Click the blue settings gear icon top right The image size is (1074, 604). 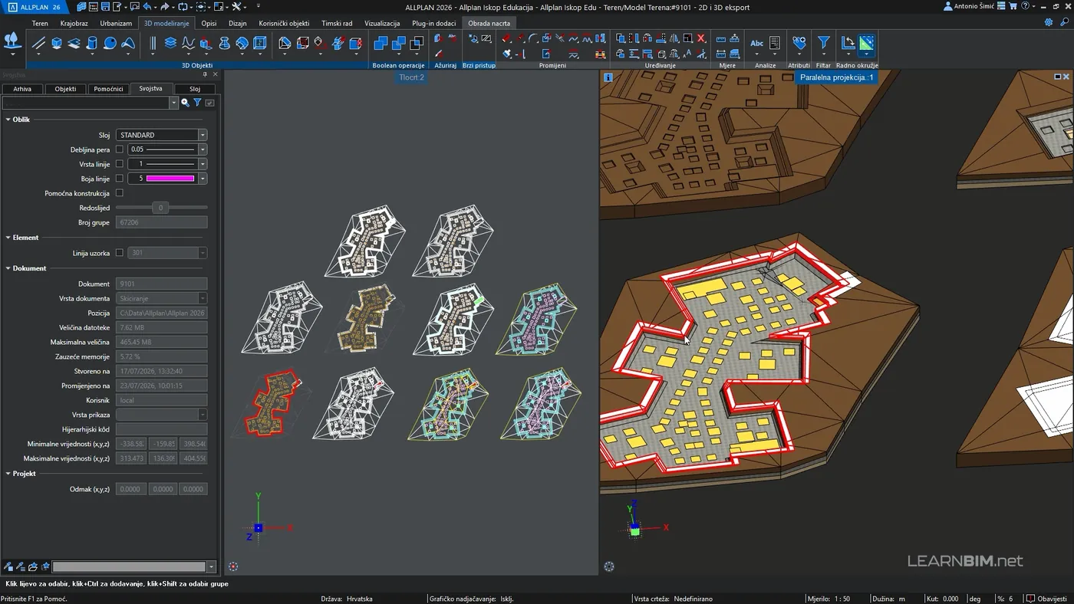point(1049,23)
